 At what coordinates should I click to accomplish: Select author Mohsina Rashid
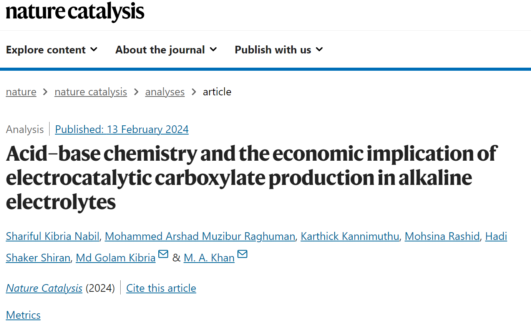442,236
